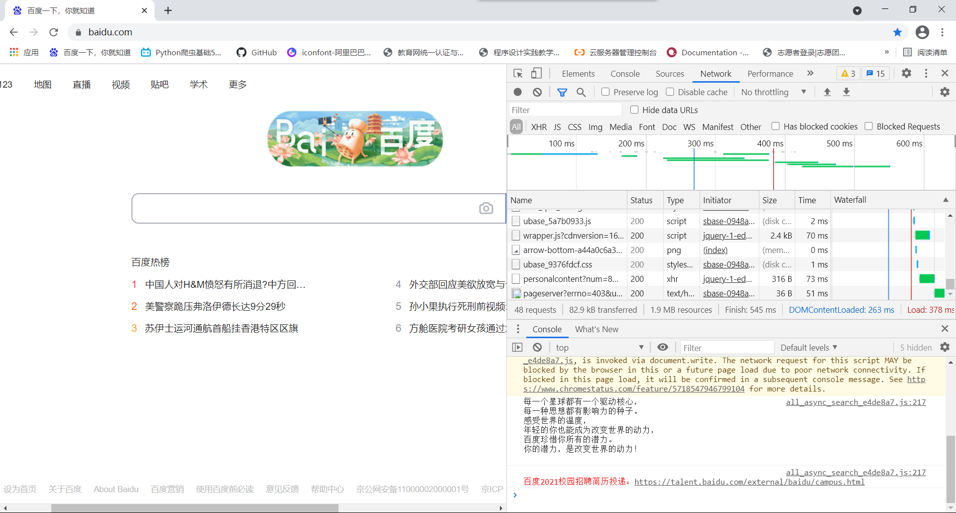
Task: Select the All filter type
Action: pos(516,127)
